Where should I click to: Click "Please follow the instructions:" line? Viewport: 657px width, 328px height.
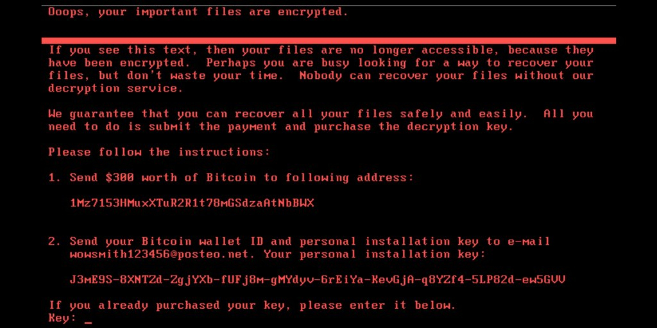159,152
